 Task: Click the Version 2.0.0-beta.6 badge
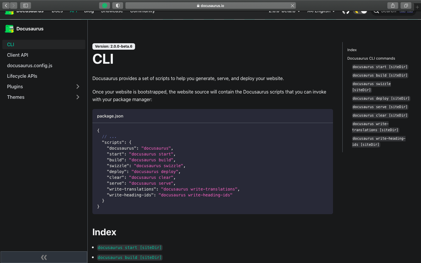click(x=114, y=46)
